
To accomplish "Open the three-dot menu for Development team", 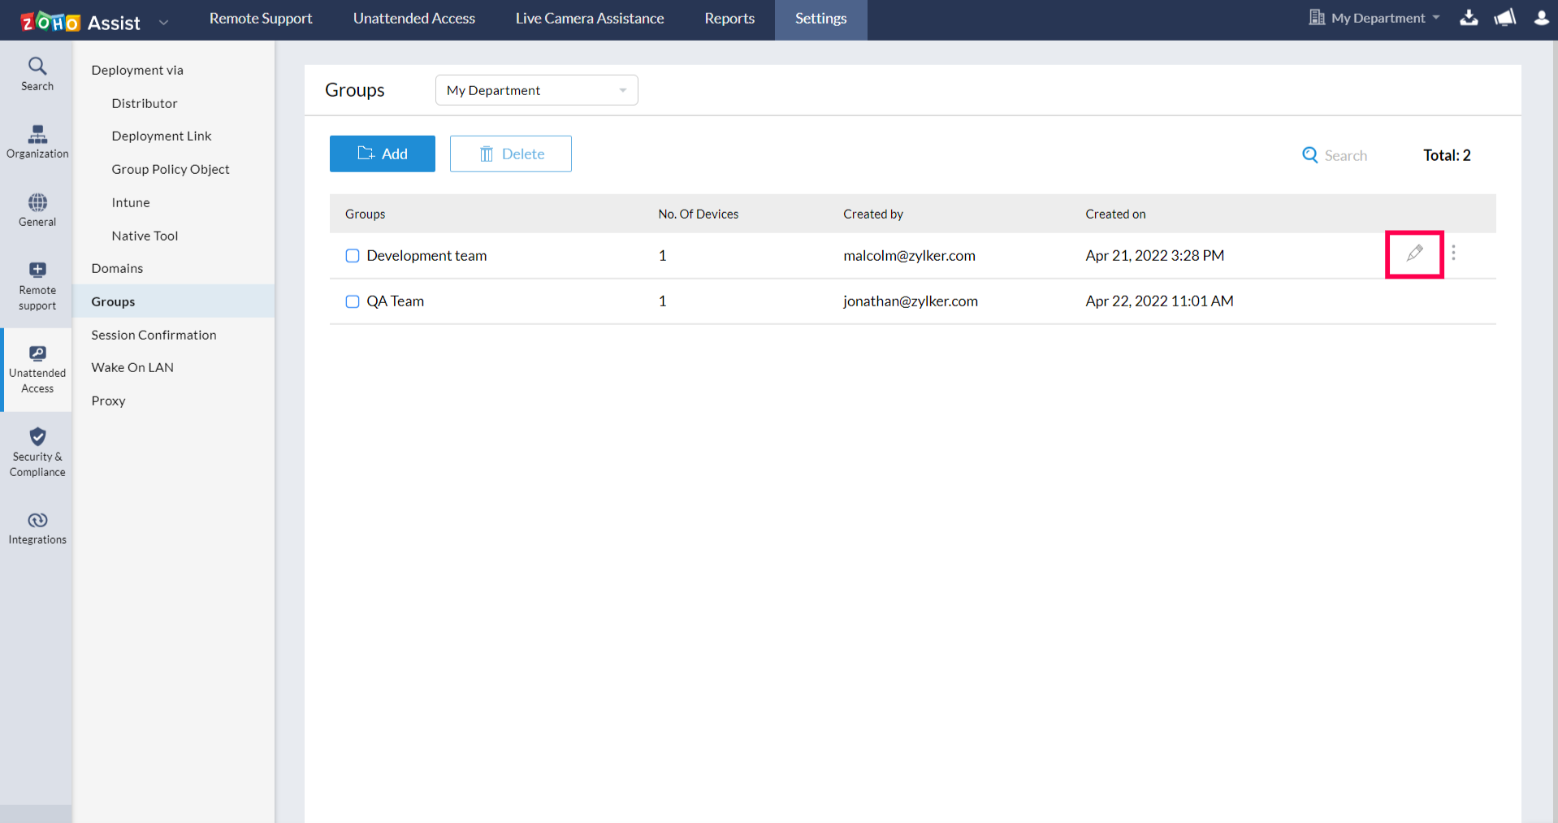I will click(x=1453, y=253).
